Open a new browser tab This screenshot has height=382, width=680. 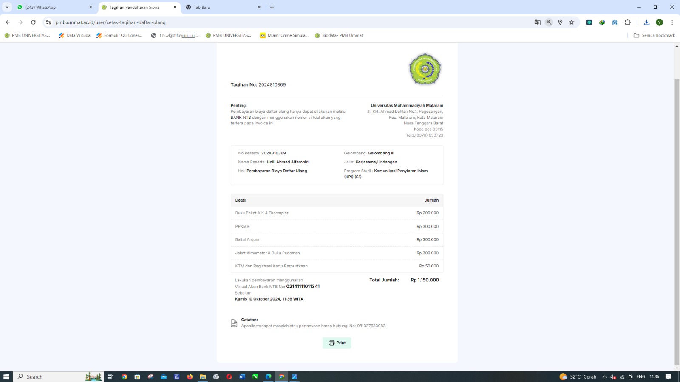pyautogui.click(x=272, y=7)
